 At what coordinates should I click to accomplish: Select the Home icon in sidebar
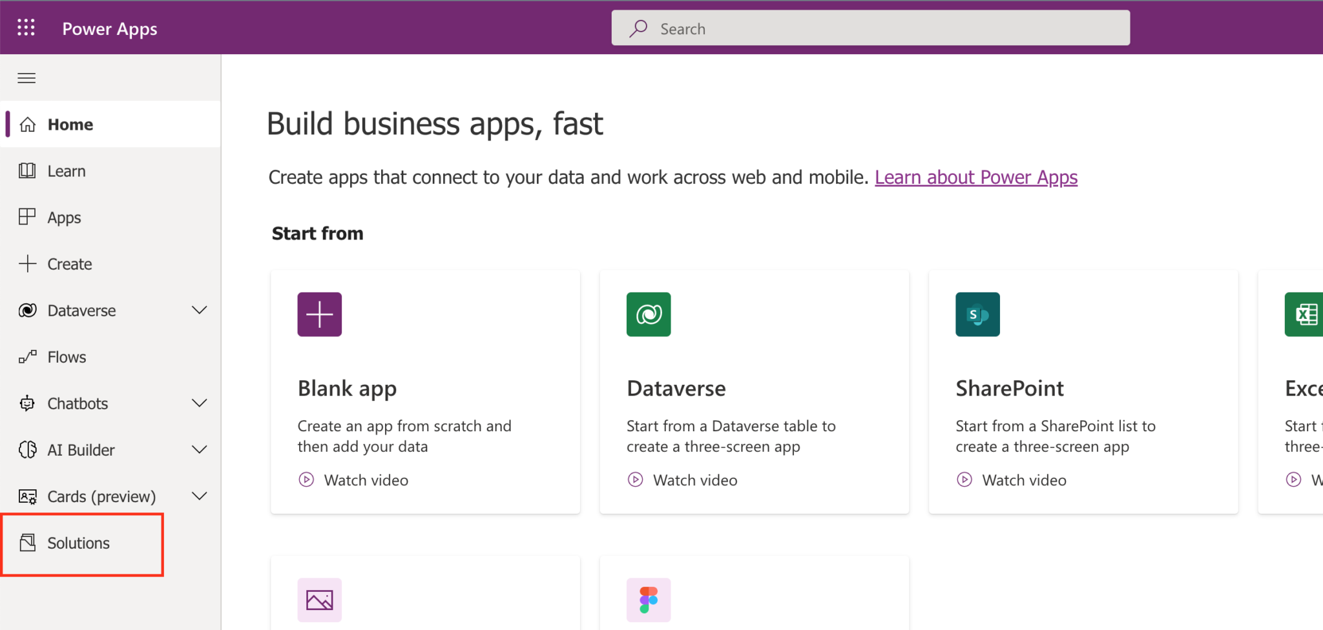coord(28,124)
